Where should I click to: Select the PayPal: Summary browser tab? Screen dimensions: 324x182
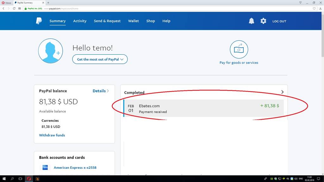point(29,3)
